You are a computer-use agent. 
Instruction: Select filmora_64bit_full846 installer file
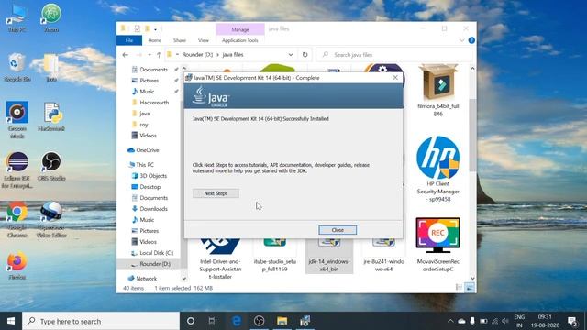click(x=438, y=91)
